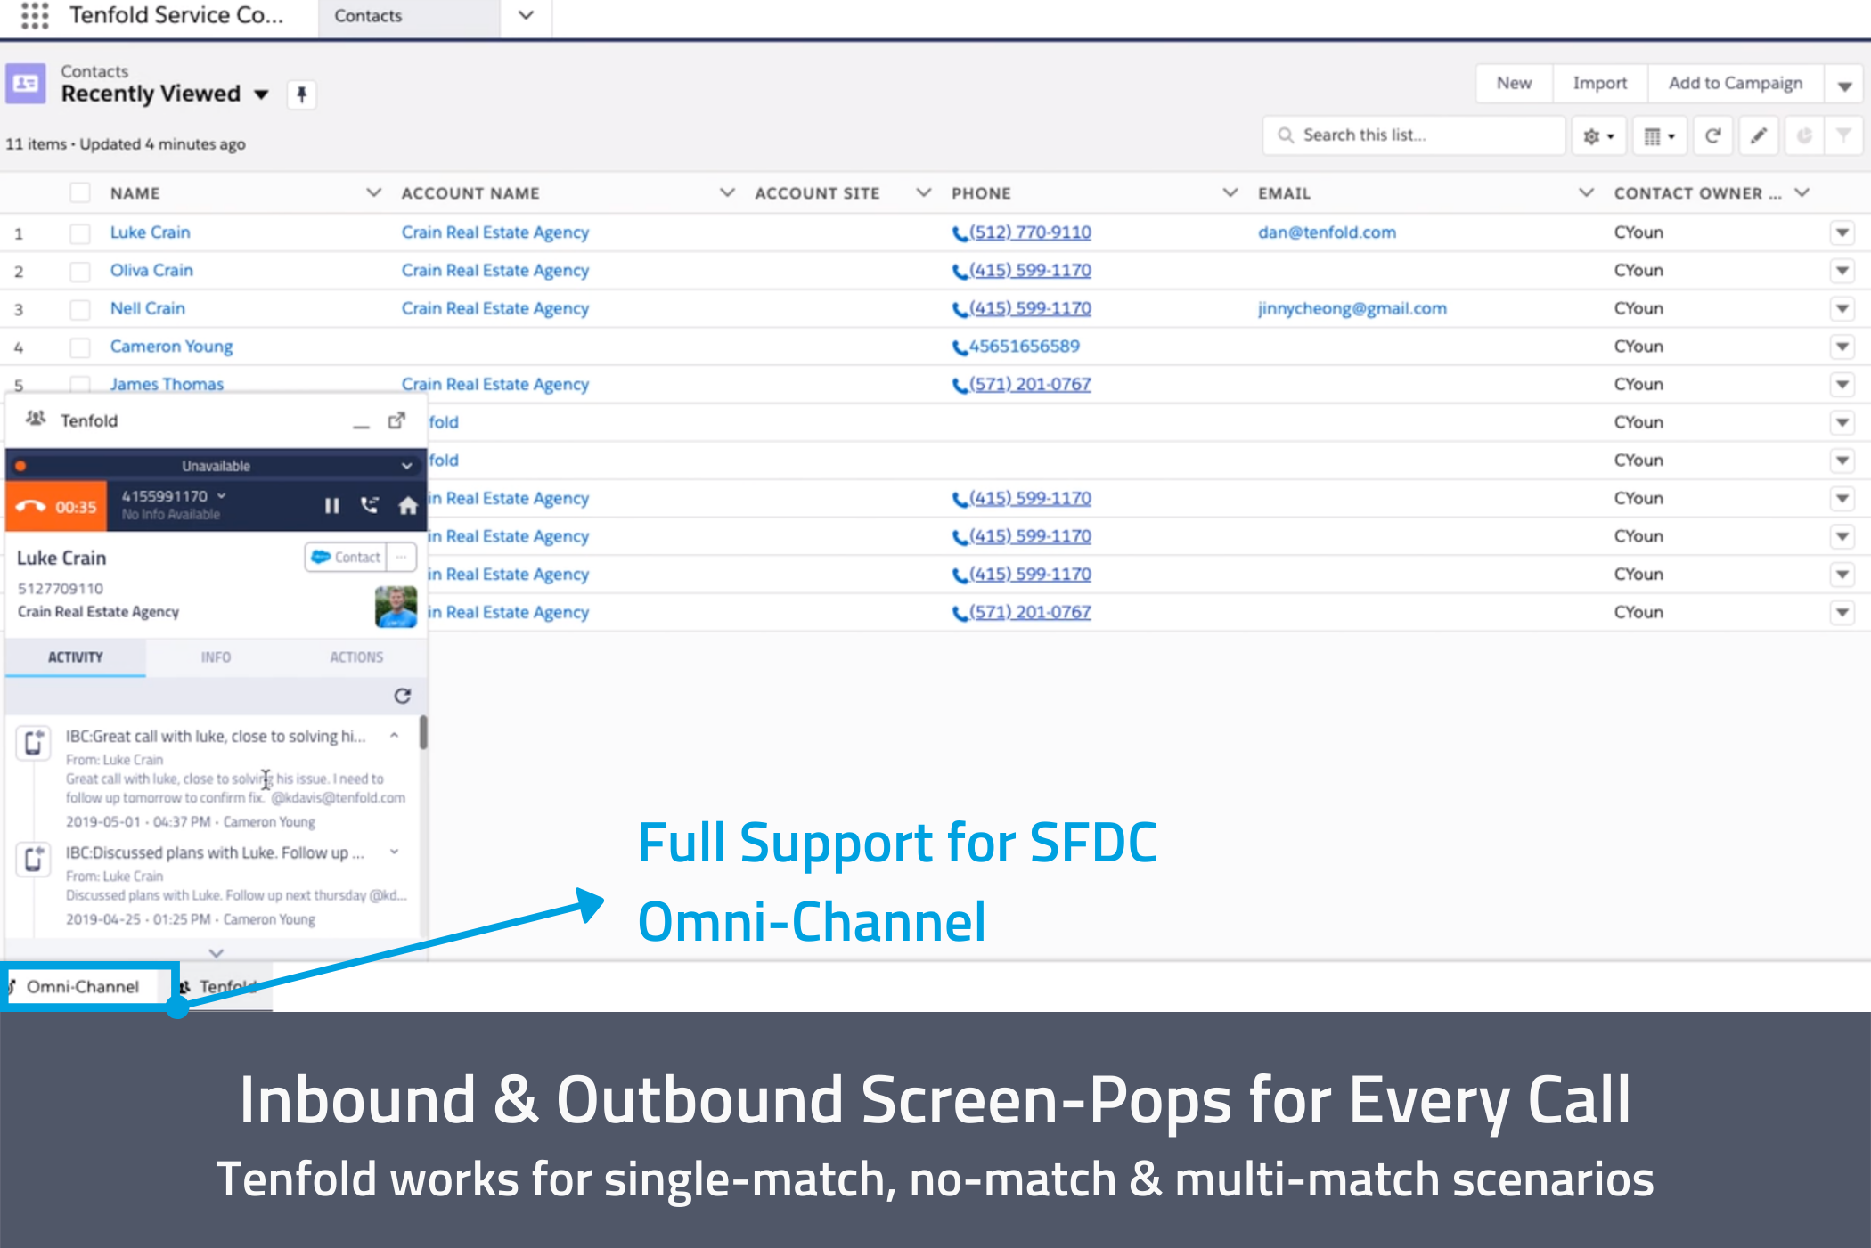Check the row checkbox for Cameron Young
Screen dimensions: 1871x1248
(x=80, y=346)
